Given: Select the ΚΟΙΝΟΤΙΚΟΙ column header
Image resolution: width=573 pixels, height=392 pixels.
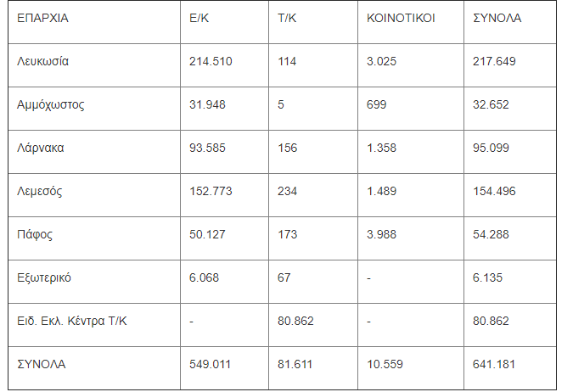Looking at the screenshot, I should (x=401, y=18).
